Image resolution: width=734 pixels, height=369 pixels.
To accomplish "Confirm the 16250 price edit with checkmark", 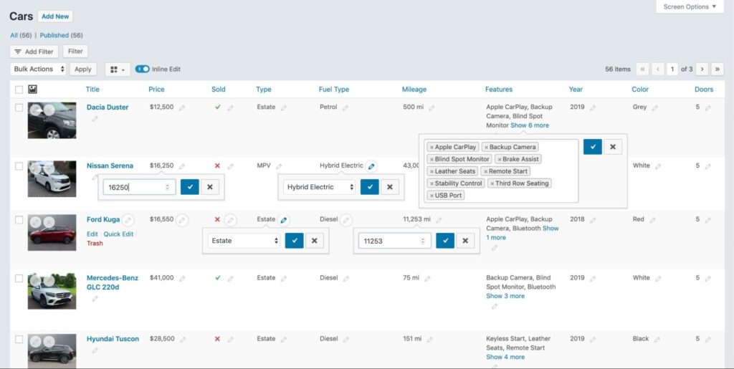I will [x=189, y=187].
